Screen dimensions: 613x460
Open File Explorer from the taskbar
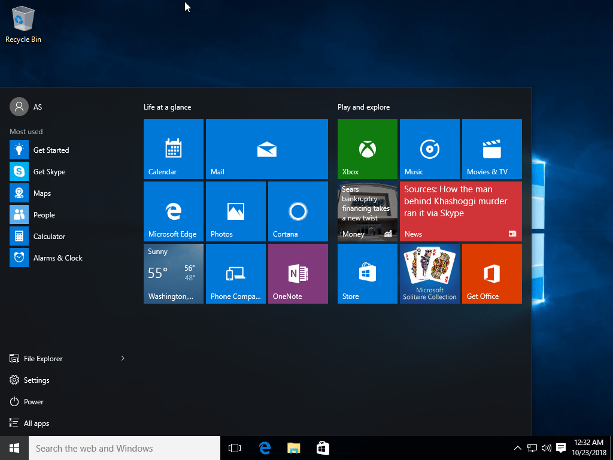click(x=293, y=448)
